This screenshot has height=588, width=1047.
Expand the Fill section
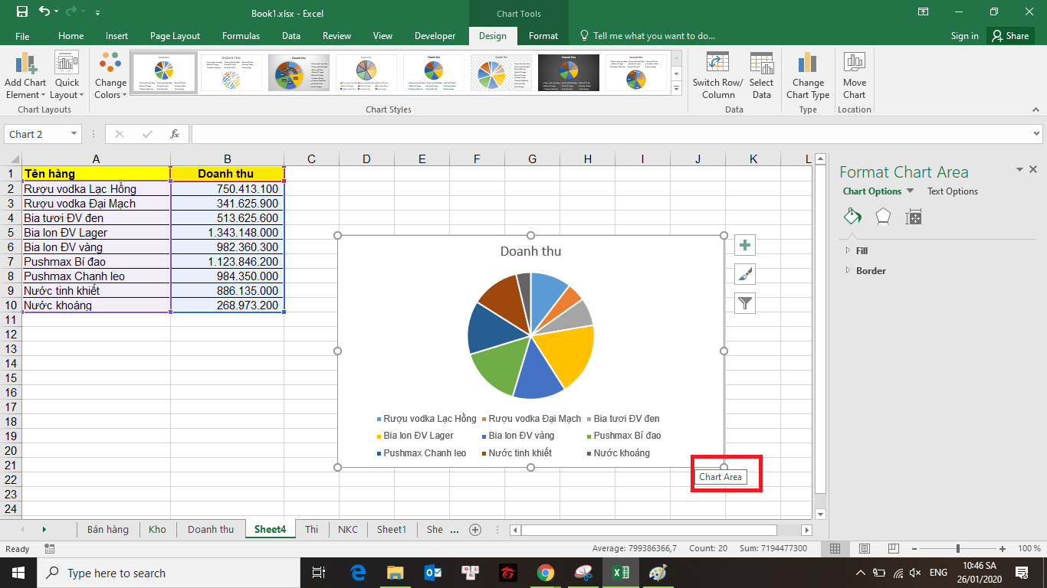click(862, 250)
